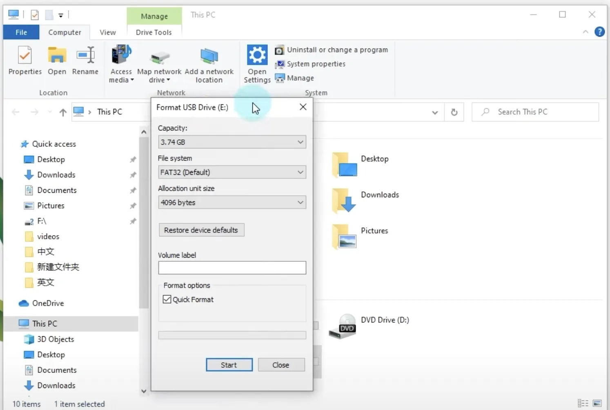Click Add a network location

click(209, 64)
